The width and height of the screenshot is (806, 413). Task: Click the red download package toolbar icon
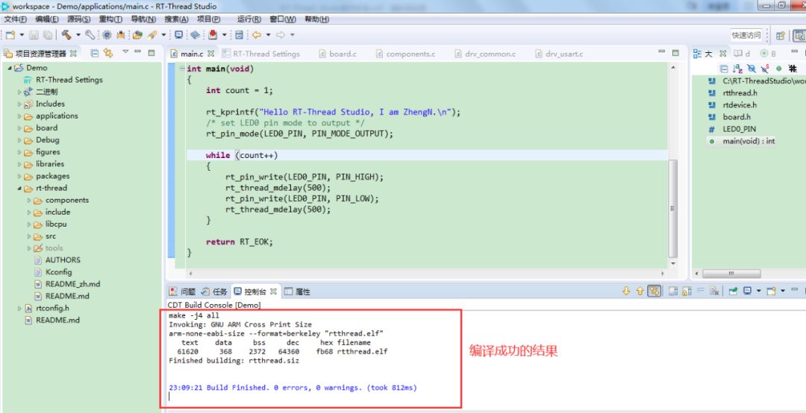pyautogui.click(x=213, y=35)
